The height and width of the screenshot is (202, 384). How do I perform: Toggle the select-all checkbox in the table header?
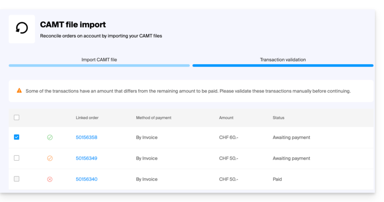click(x=16, y=117)
